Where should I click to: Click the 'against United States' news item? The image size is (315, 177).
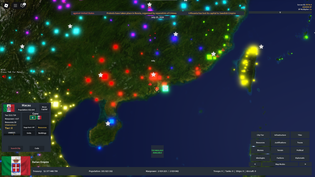(x=83, y=13)
